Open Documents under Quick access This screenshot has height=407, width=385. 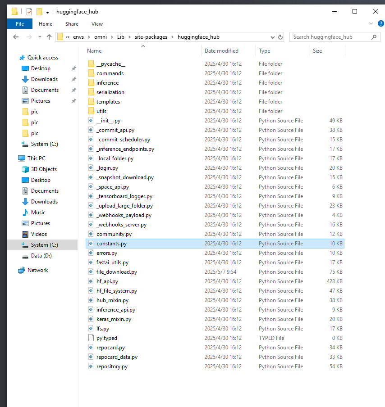pos(45,90)
